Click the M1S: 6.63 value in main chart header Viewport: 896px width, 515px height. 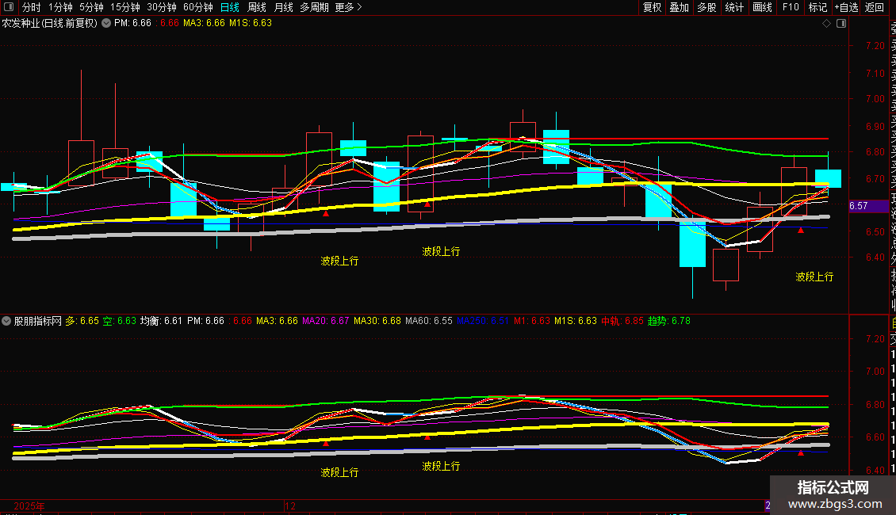(251, 24)
